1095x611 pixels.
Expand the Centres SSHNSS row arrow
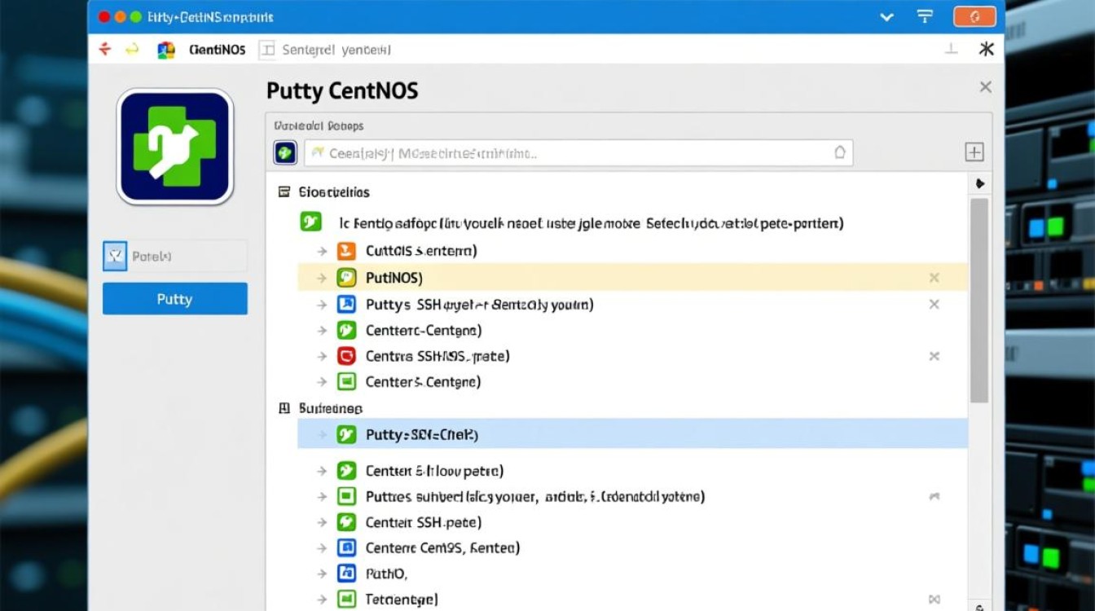(322, 356)
